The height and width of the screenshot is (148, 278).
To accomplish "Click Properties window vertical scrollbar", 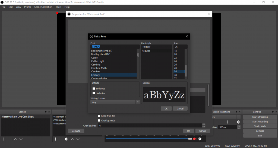I will (209, 96).
